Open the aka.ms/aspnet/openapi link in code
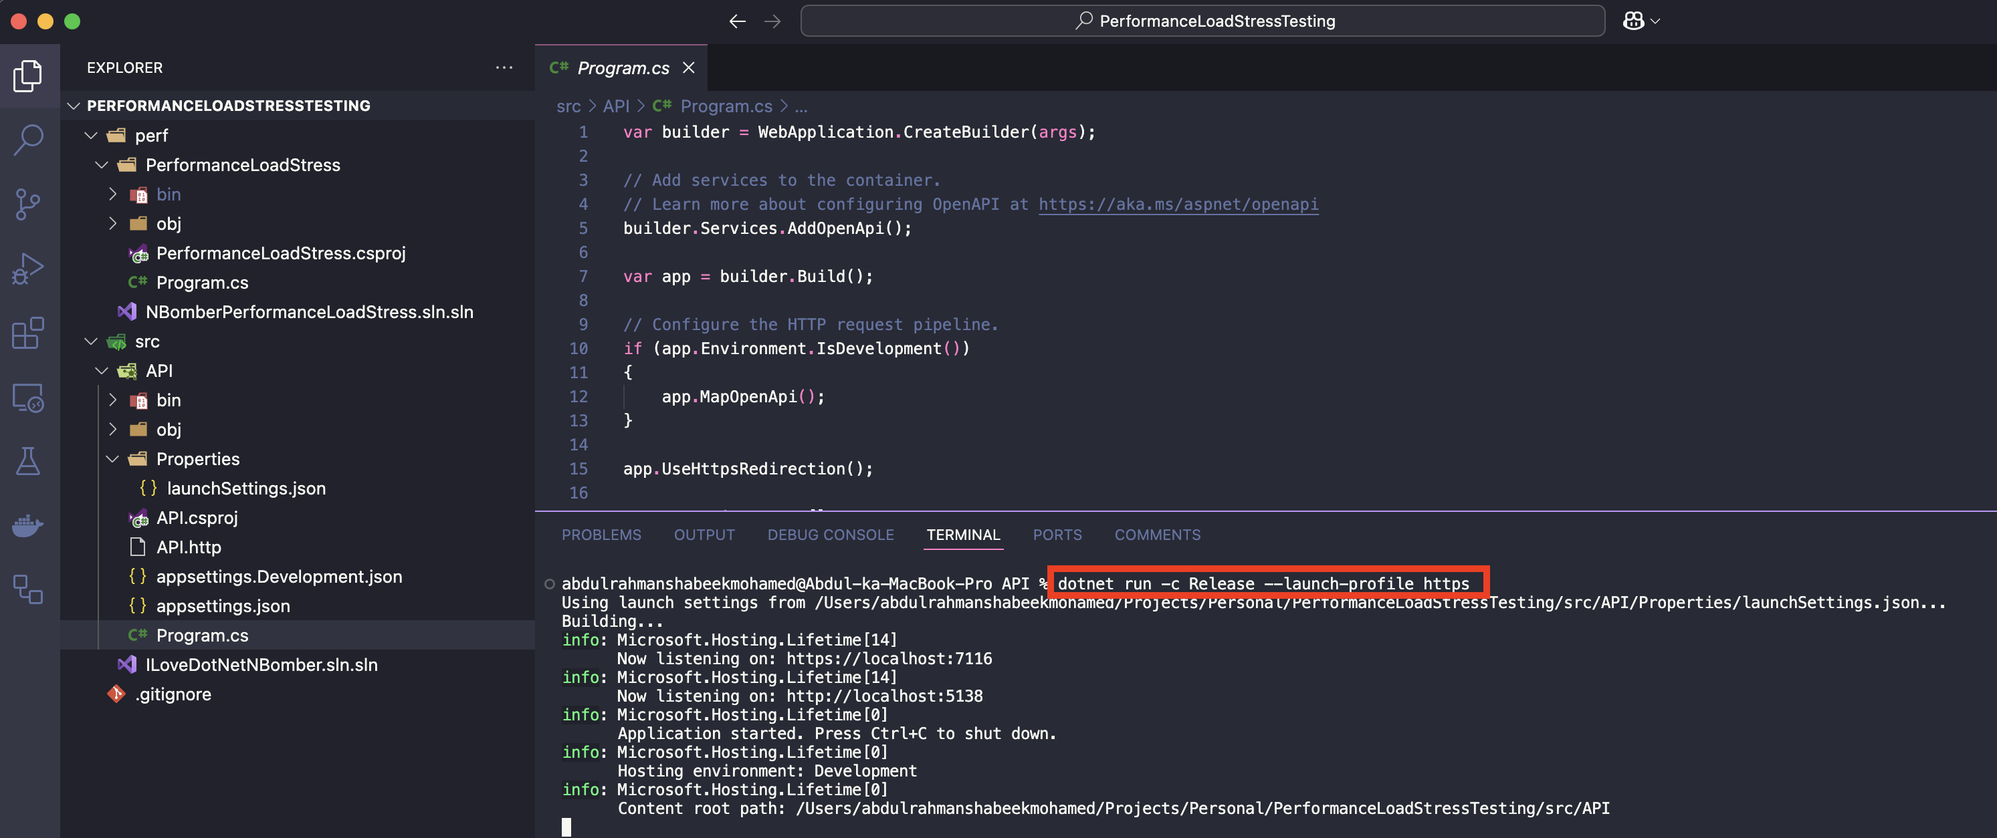This screenshot has width=1997, height=838. (x=1178, y=204)
